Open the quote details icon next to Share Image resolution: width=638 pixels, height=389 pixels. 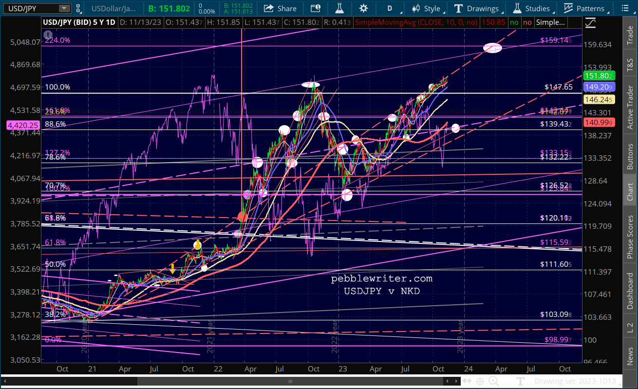[316, 8]
